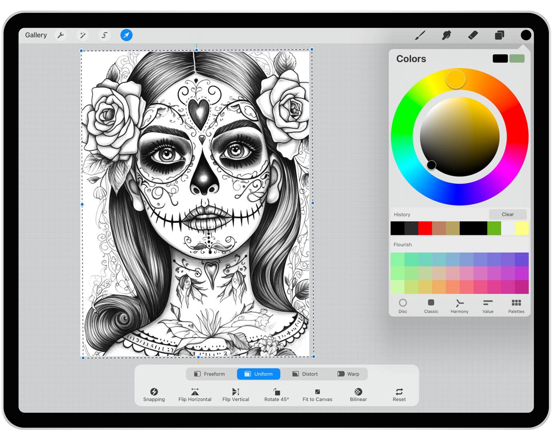Open the Layers panel
553x439 pixels.
pos(499,35)
